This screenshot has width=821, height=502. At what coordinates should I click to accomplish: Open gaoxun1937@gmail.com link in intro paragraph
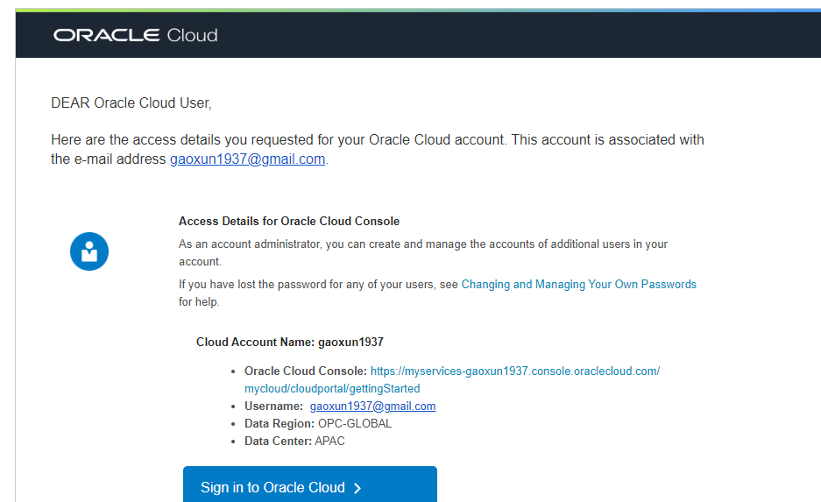click(248, 159)
